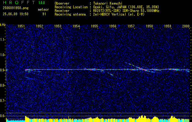
Task: Click time marker 1951
Action: click(21, 26)
